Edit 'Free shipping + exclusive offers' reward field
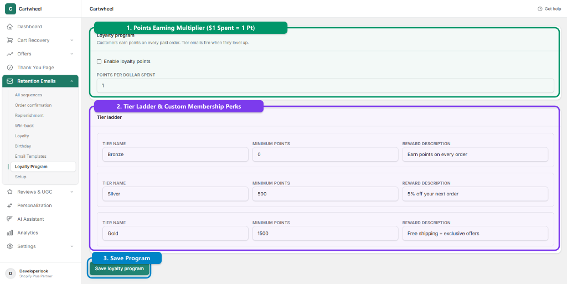567x284 pixels. pyautogui.click(x=475, y=234)
